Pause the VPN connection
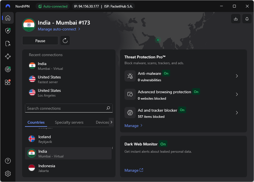 [40, 40]
